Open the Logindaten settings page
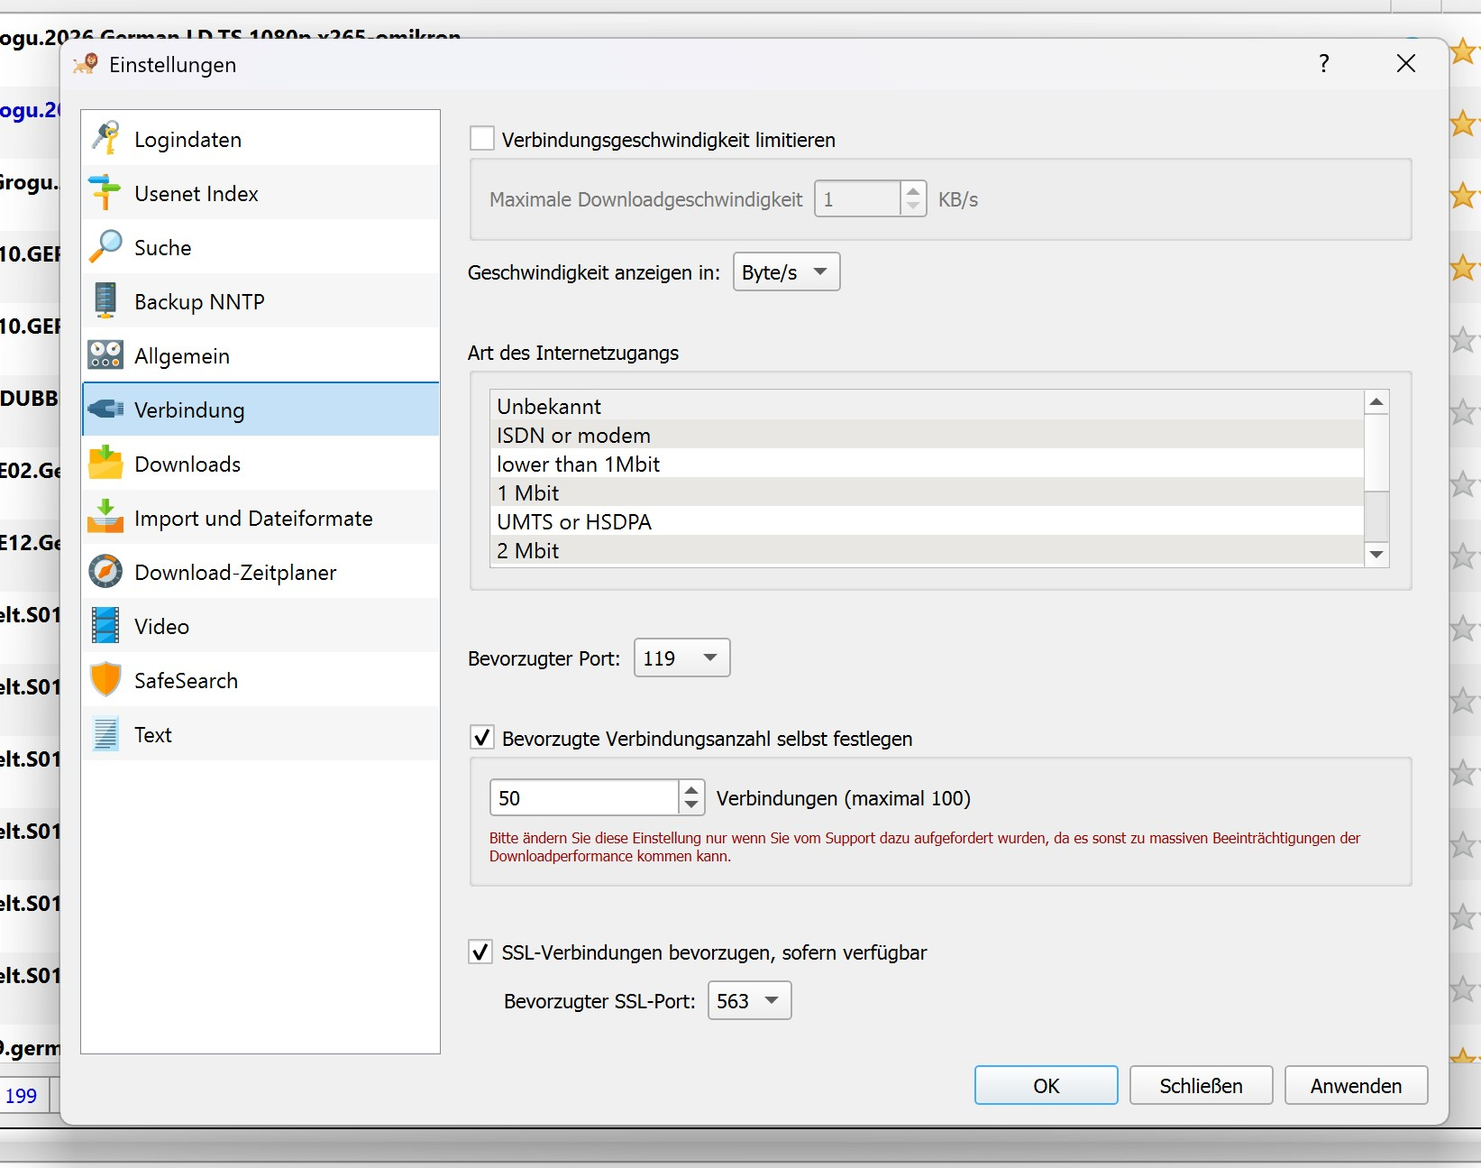The height and width of the screenshot is (1168, 1481). click(x=261, y=139)
